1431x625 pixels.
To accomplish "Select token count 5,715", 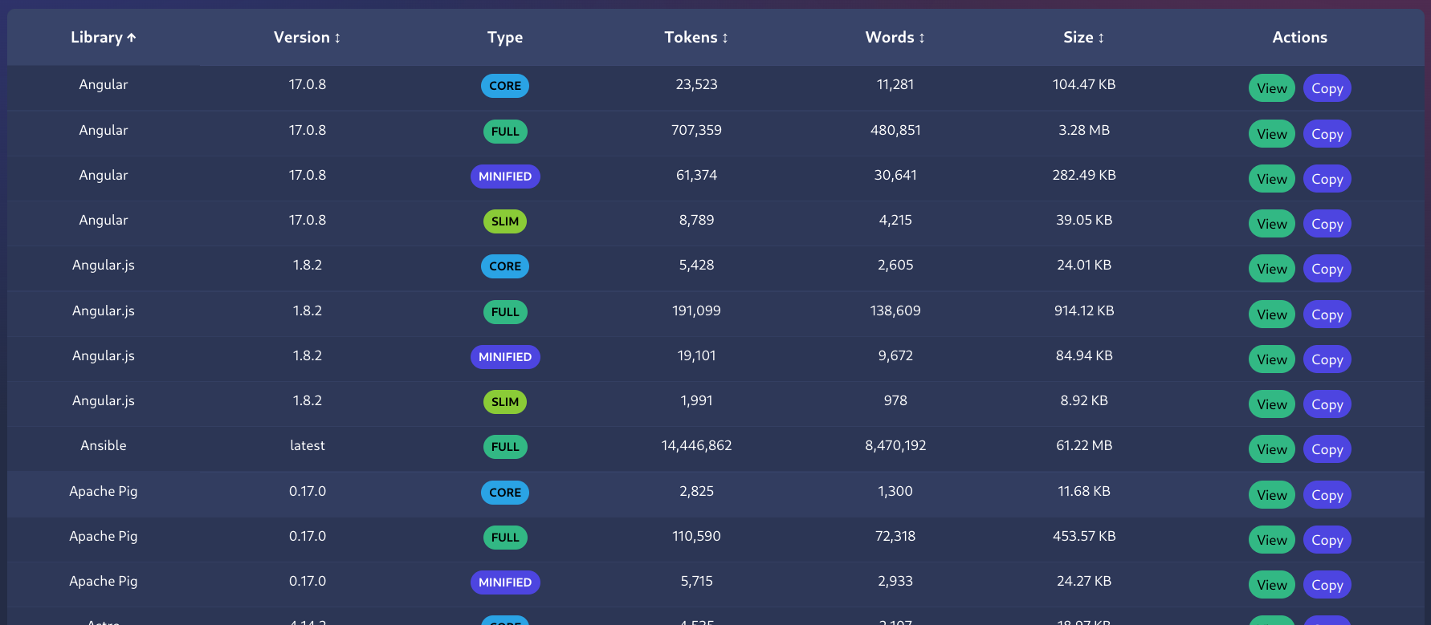I will [x=696, y=581].
